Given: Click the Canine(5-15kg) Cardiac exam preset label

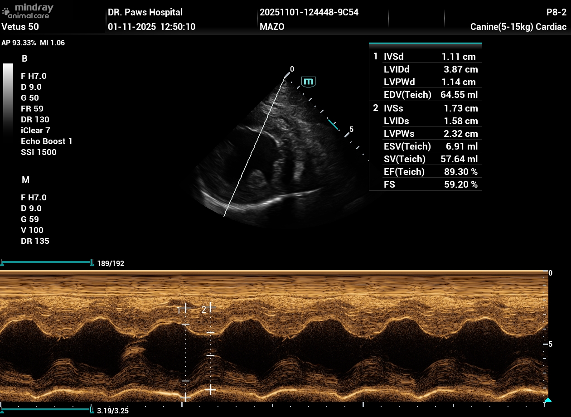Looking at the screenshot, I should pyautogui.click(x=518, y=27).
